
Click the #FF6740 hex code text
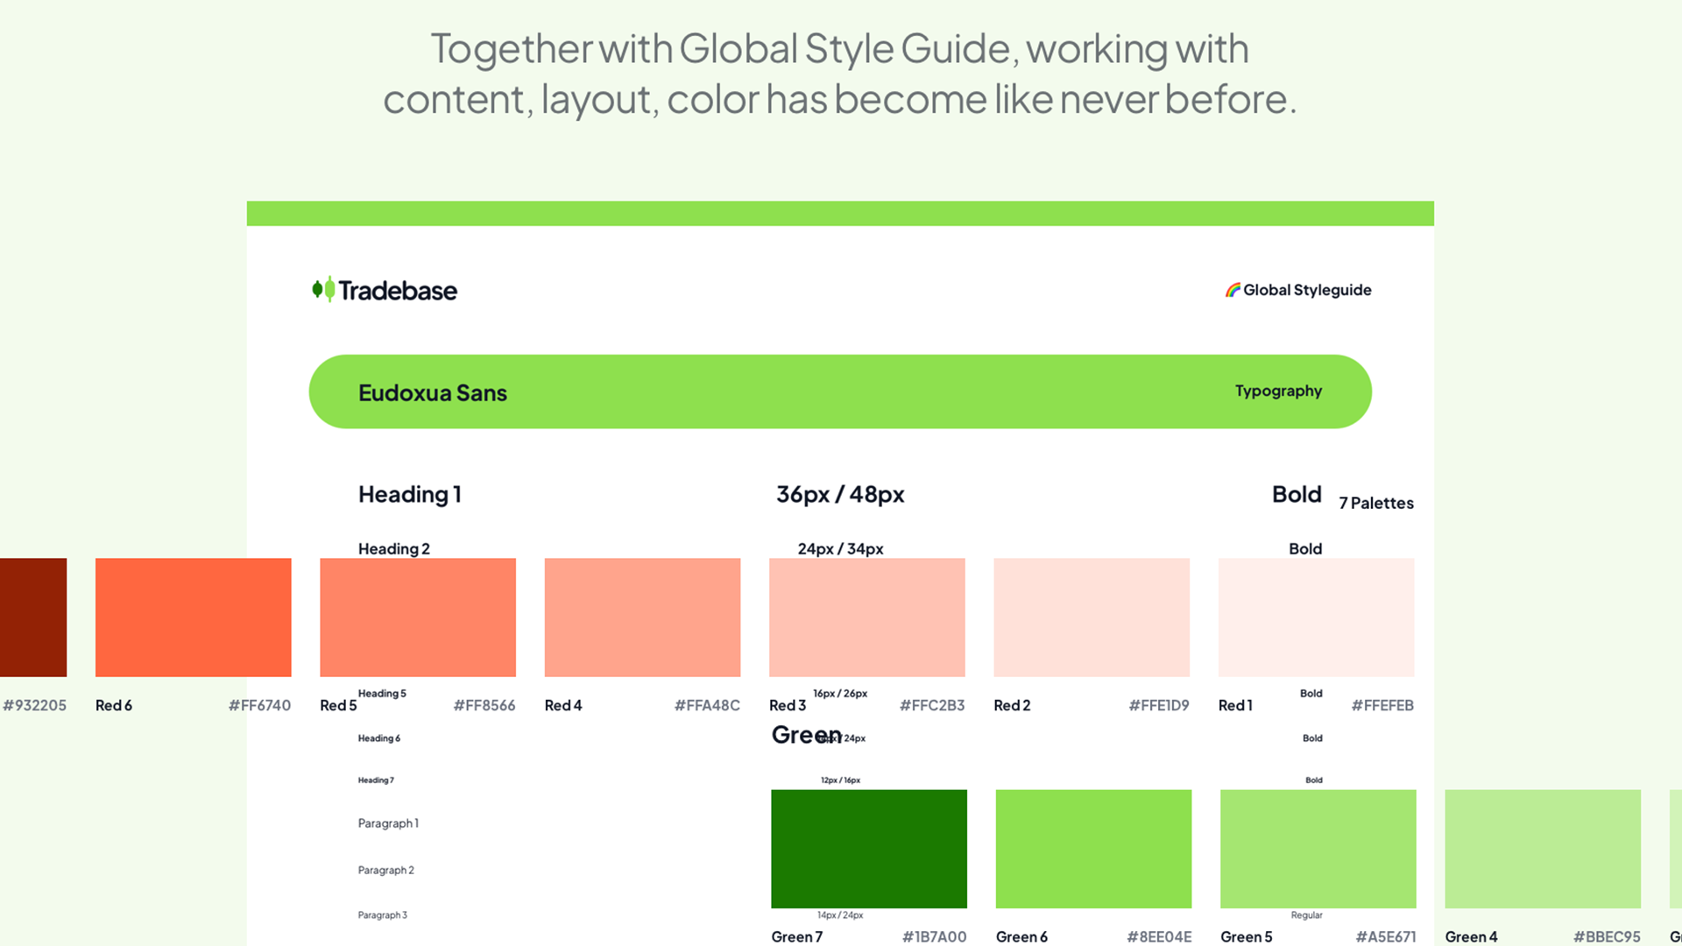click(259, 705)
